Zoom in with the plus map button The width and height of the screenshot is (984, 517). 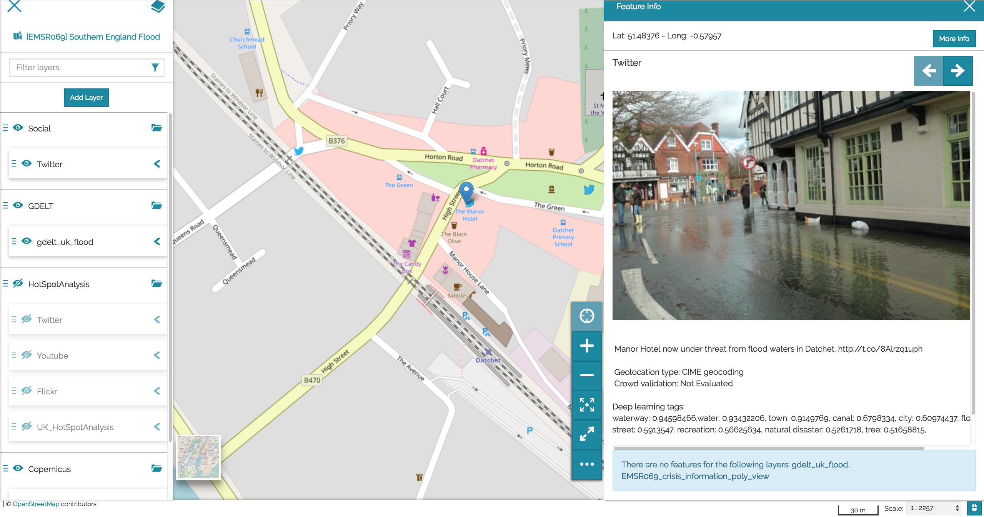[x=587, y=346]
